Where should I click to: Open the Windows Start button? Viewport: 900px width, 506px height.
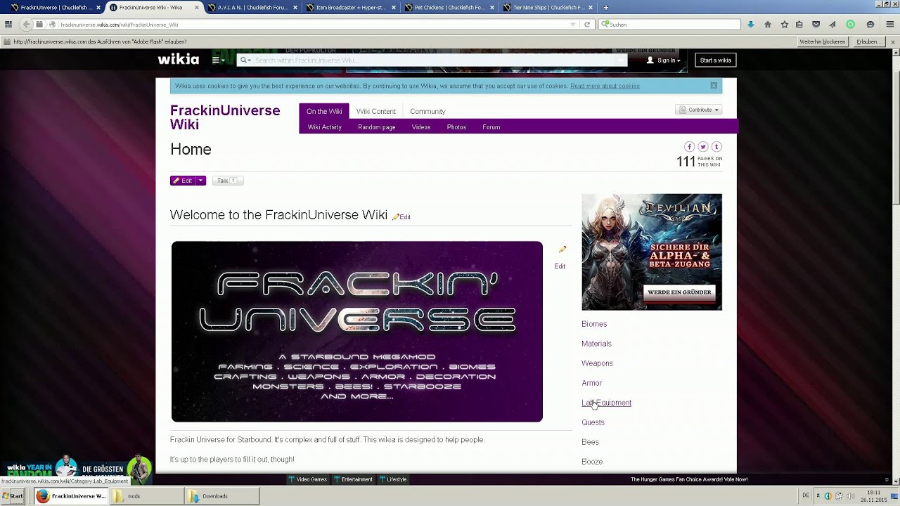click(x=13, y=496)
